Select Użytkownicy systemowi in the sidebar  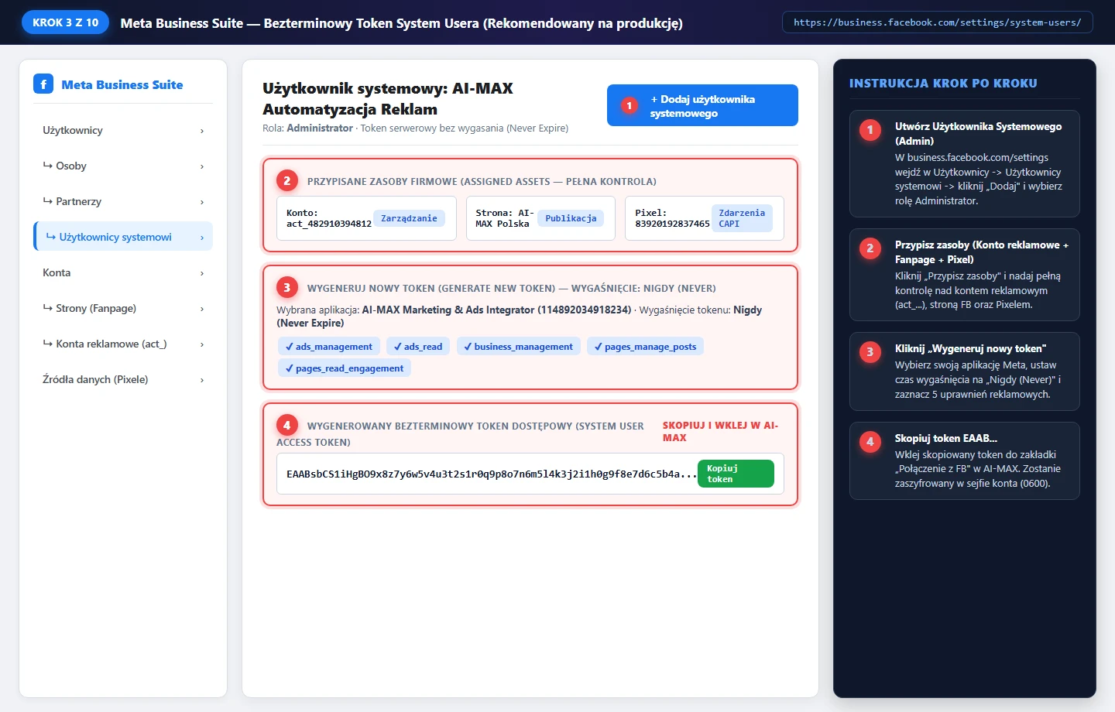click(123, 237)
